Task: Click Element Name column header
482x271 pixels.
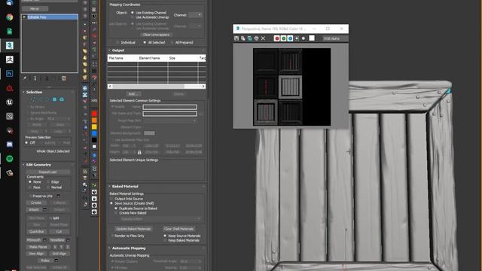Action: [x=152, y=58]
